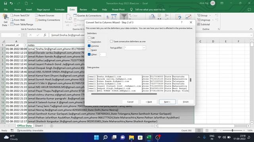Click Next button in wizard

[167, 102]
